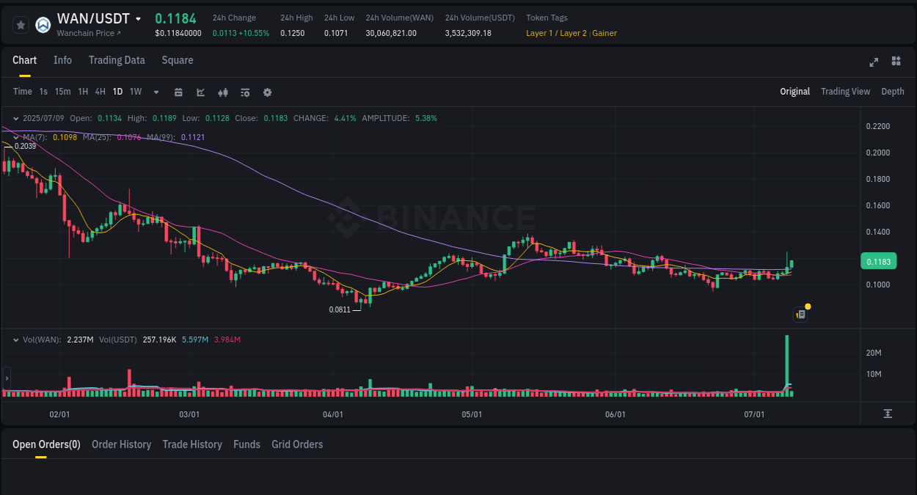917x495 pixels.
Task: Open the indicators candle icon
Action: (223, 92)
